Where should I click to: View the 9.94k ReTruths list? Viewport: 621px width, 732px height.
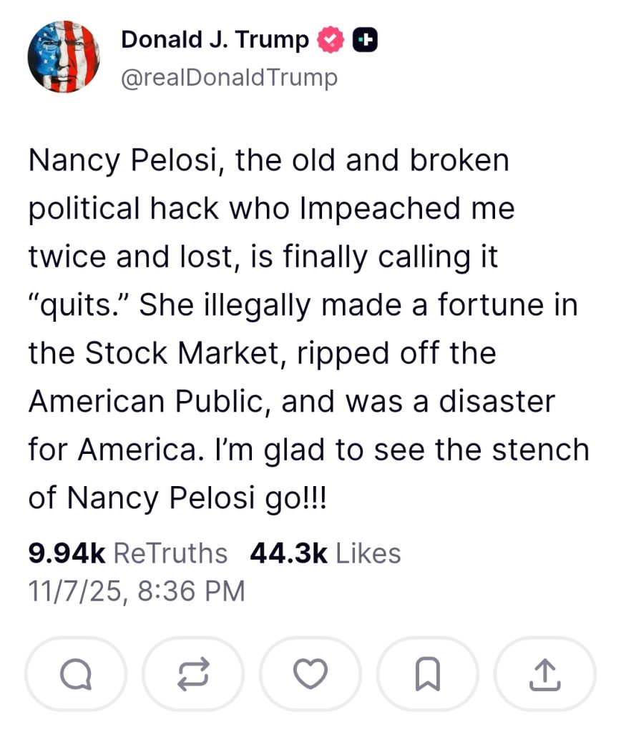pyautogui.click(x=127, y=553)
